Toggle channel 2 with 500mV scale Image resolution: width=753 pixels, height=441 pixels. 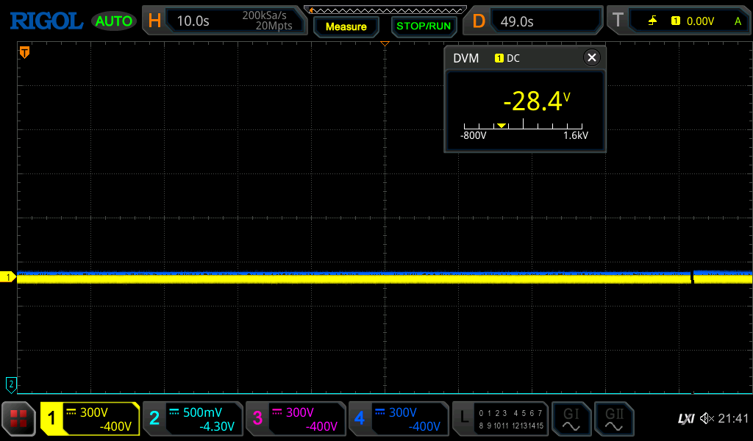pos(193,419)
